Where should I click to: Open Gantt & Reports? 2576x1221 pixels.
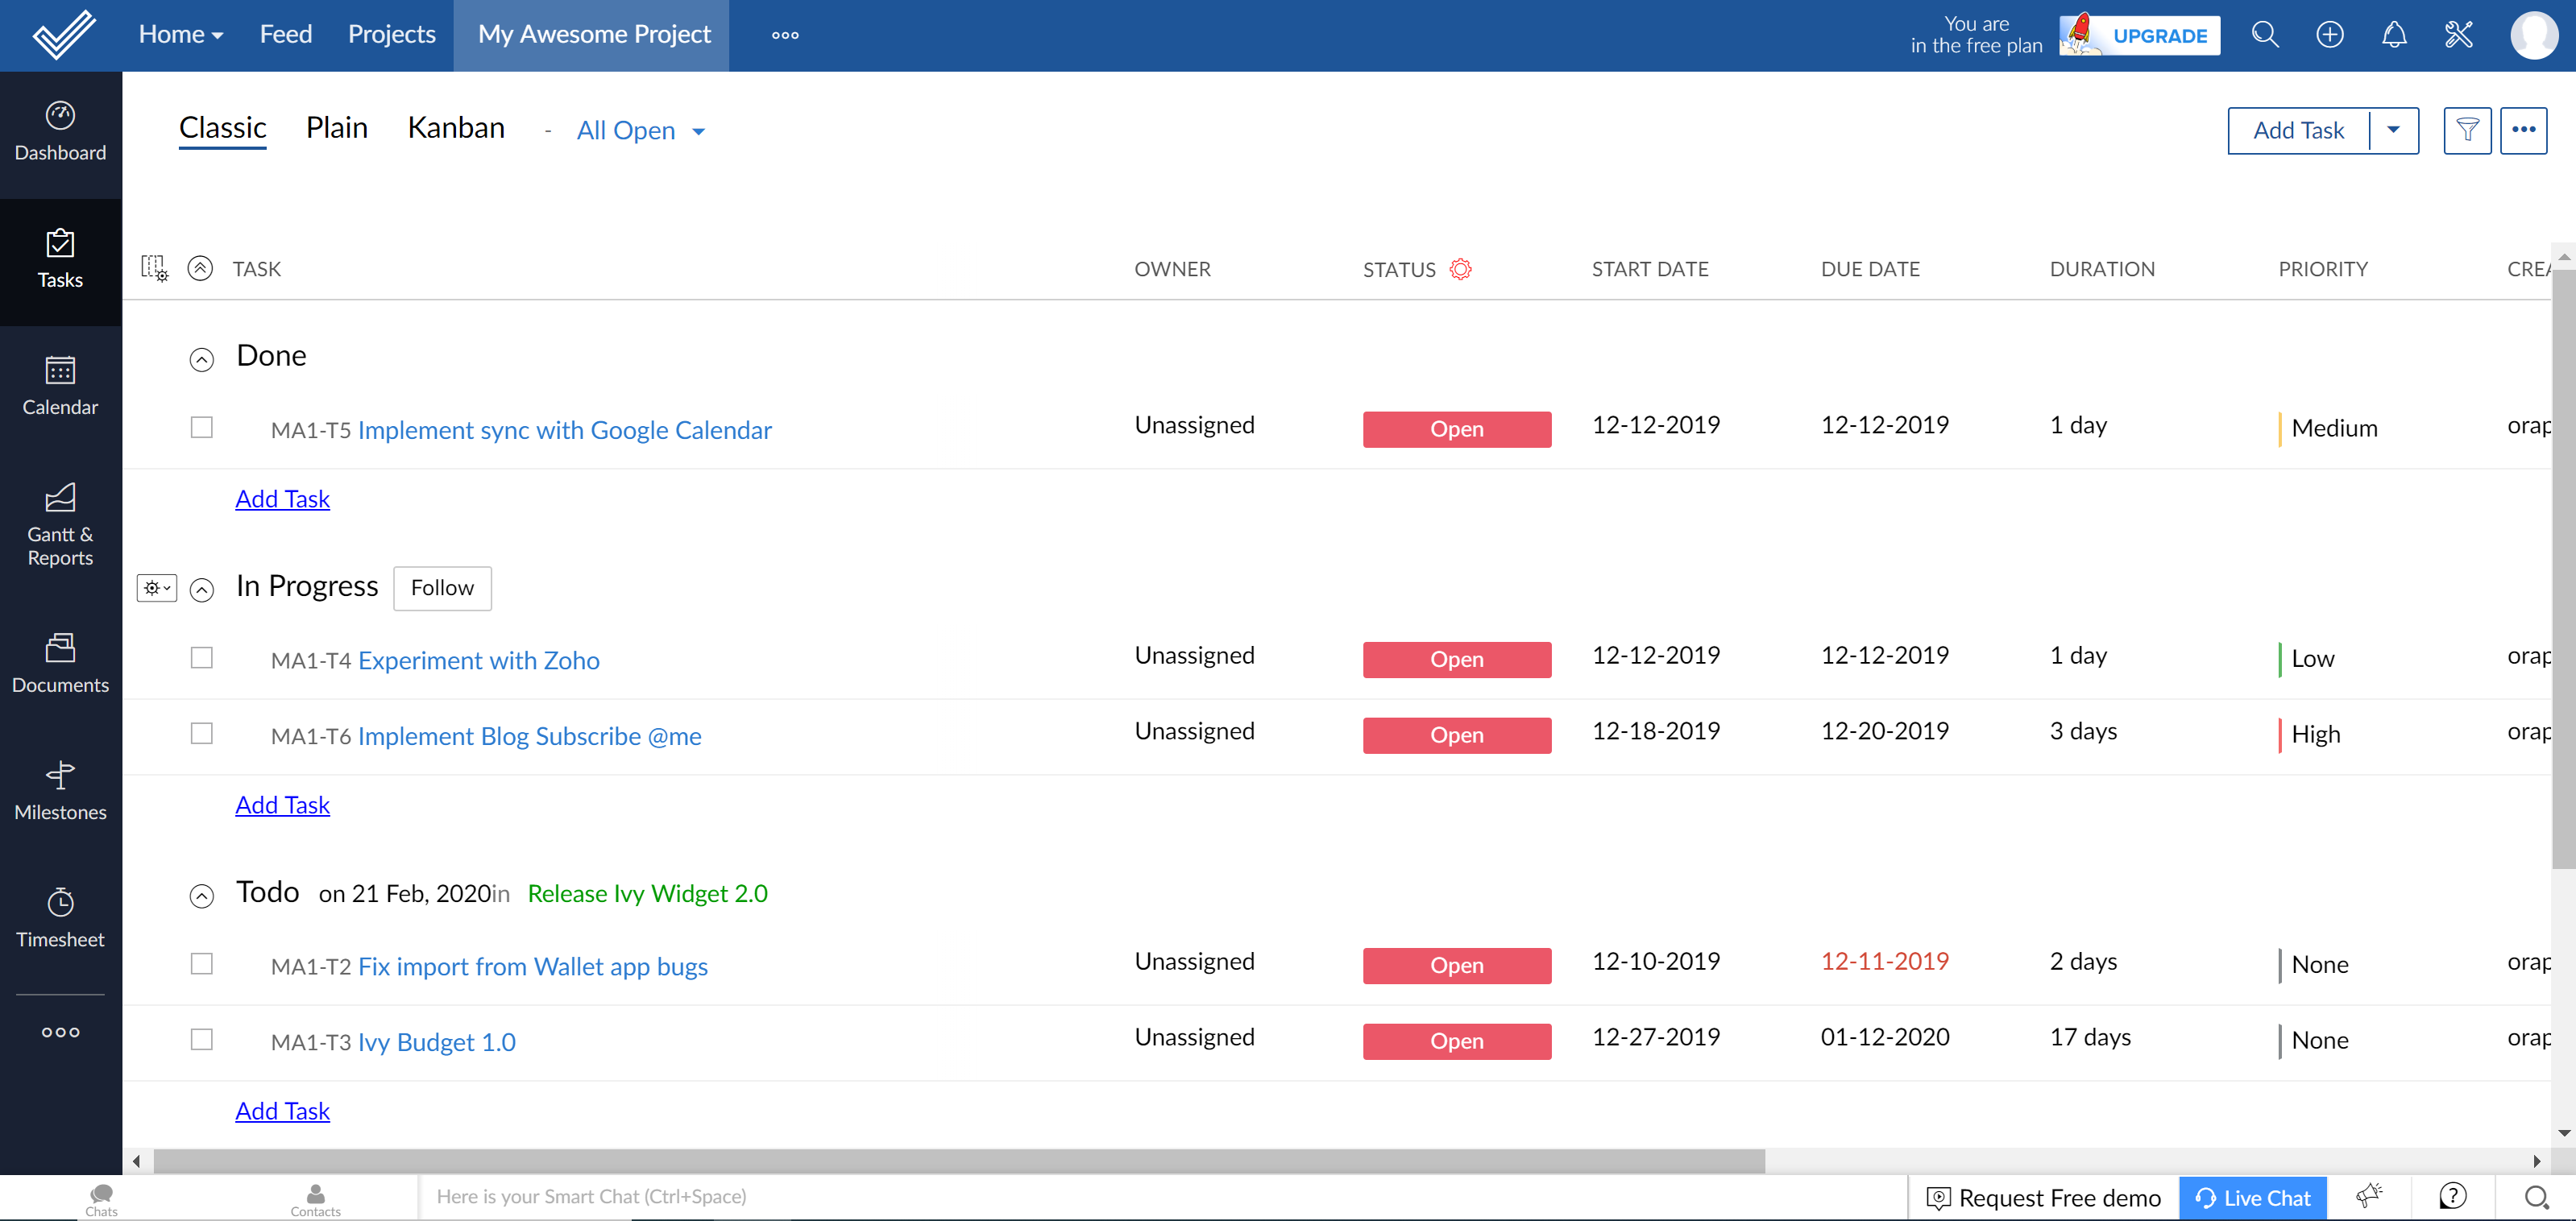[x=60, y=524]
